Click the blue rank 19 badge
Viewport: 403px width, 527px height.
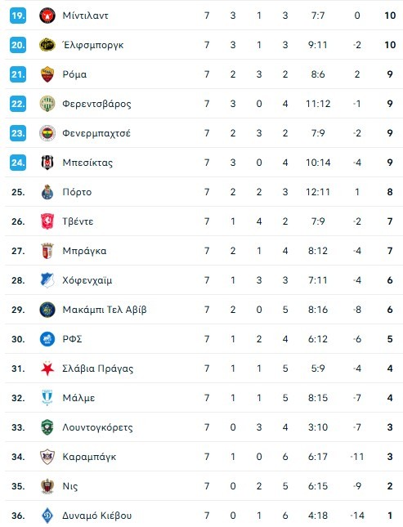coord(18,16)
